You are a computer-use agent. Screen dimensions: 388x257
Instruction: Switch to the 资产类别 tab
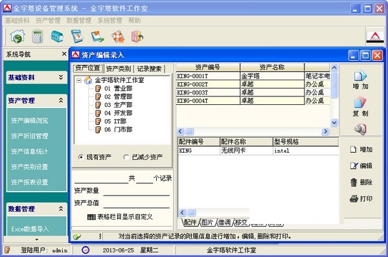[x=119, y=69]
